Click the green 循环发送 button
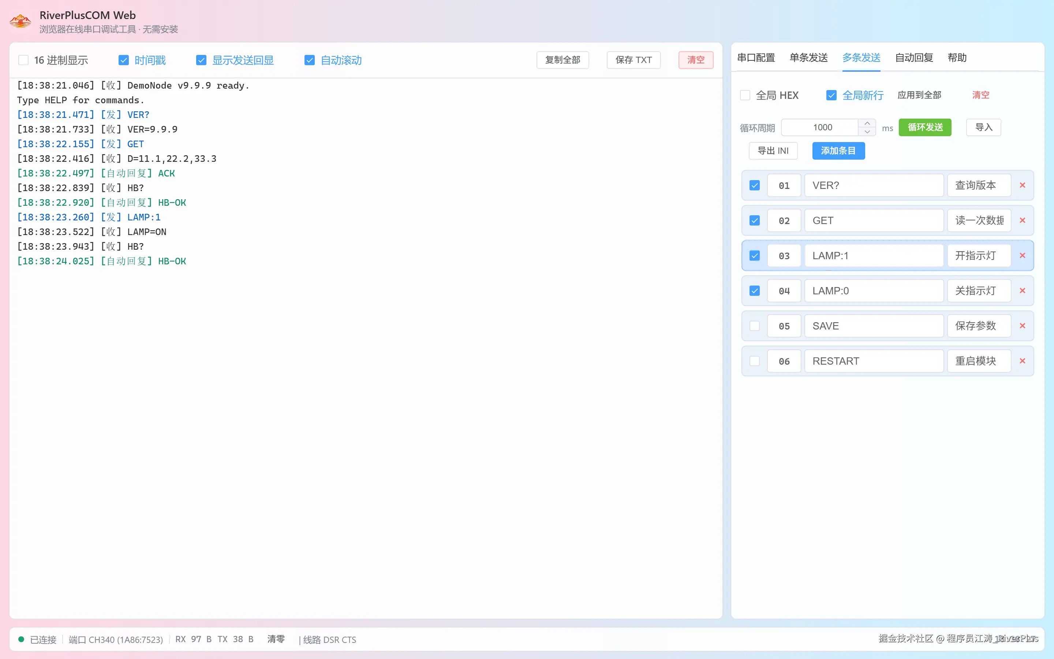 pyautogui.click(x=925, y=127)
